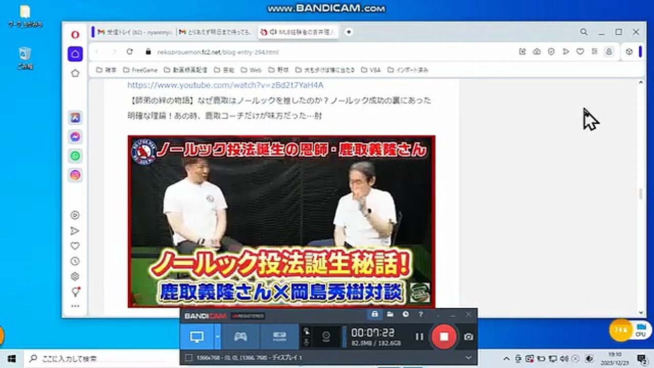Reload the page with the refresh icon
654x368 pixels.
click(129, 52)
